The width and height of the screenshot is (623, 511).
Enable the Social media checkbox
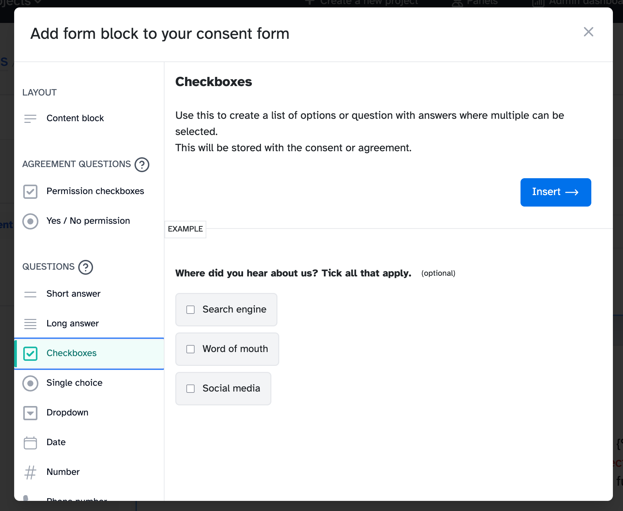tap(190, 388)
